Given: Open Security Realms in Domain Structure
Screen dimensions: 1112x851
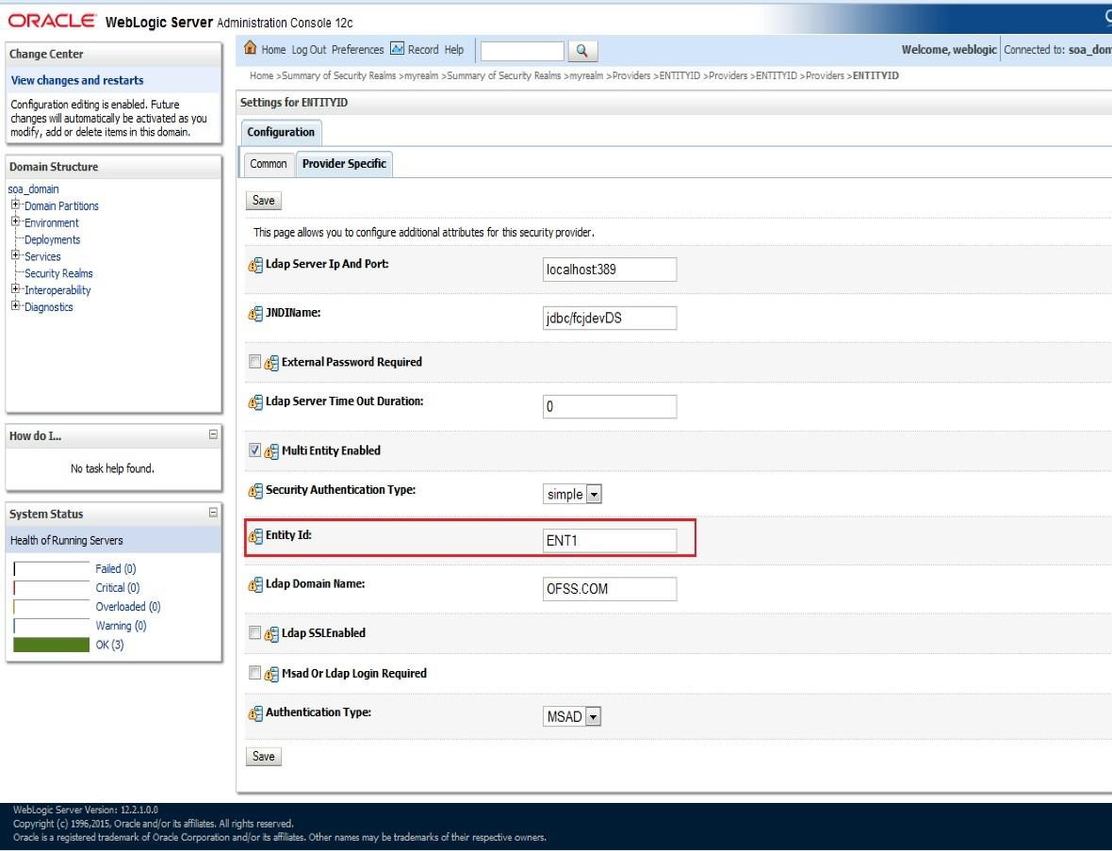Looking at the screenshot, I should pyautogui.click(x=58, y=273).
